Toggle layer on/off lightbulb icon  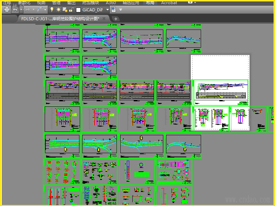click(x=52, y=10)
